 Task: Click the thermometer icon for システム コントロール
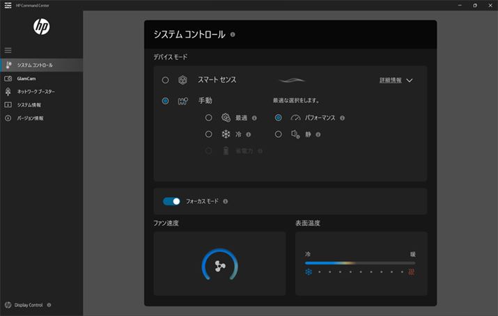pyautogui.click(x=8, y=65)
